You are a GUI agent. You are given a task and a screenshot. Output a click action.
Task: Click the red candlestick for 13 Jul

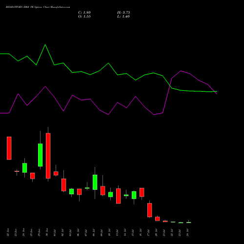click(119, 196)
